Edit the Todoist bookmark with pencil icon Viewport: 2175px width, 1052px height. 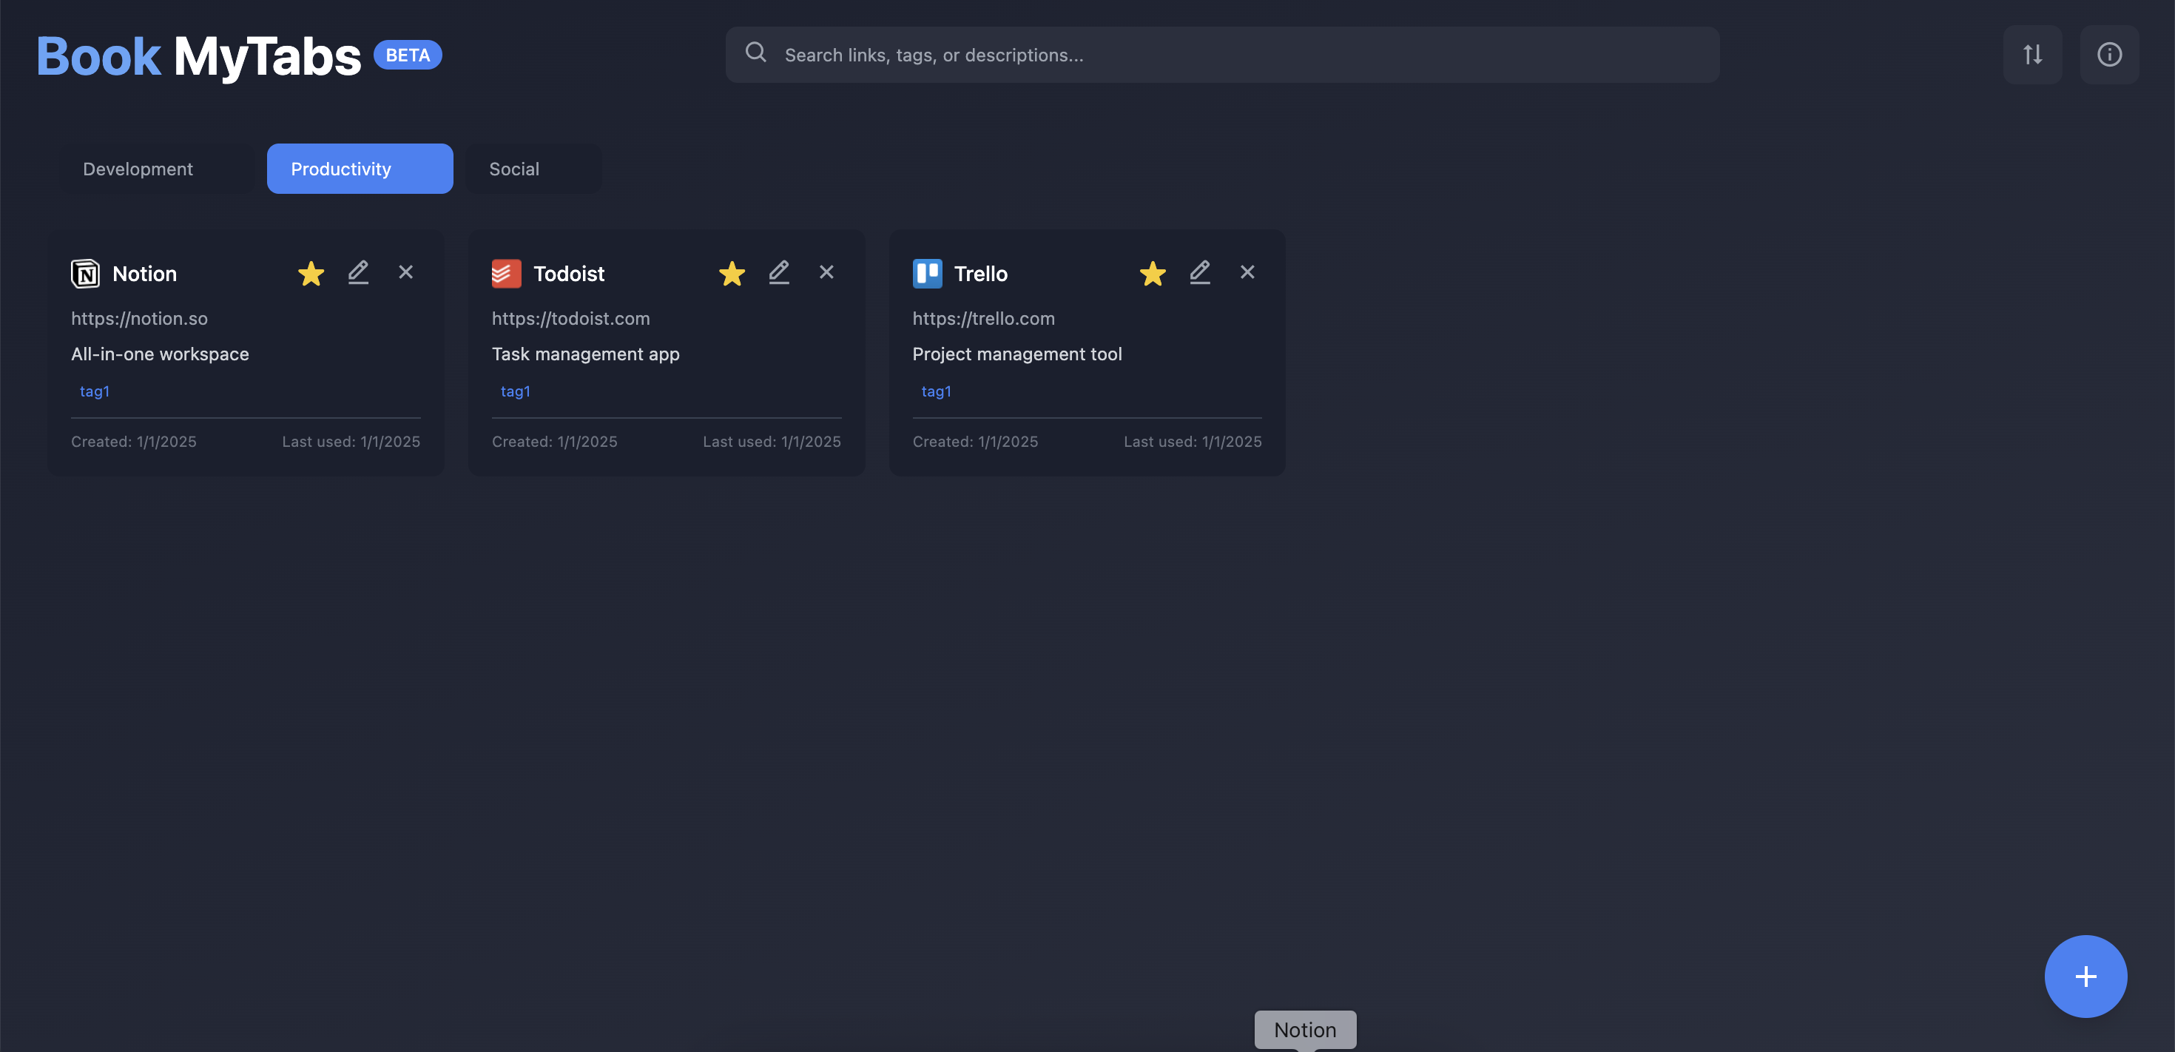click(x=778, y=272)
